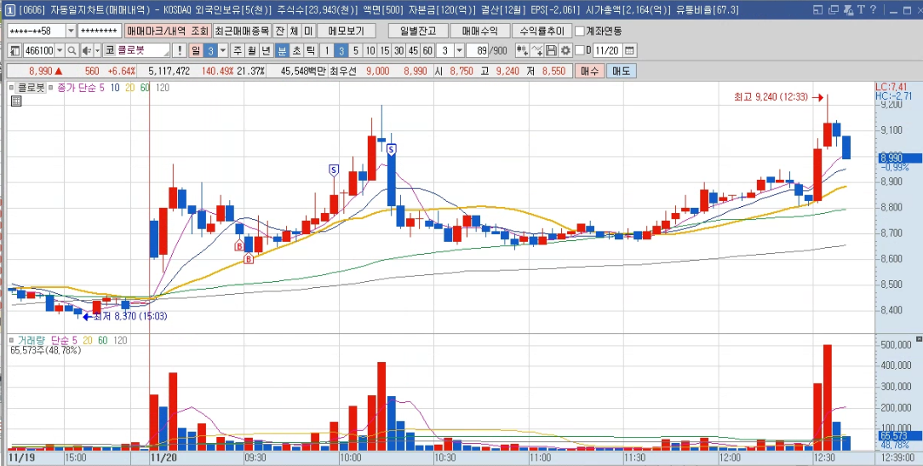This screenshot has width=923, height=466.
Task: Toggle the D date checkbox
Action: pyautogui.click(x=579, y=50)
